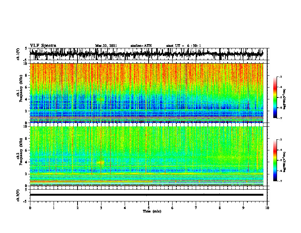Click the time axis end tick label "10"
301x233 pixels.
(x=267, y=208)
